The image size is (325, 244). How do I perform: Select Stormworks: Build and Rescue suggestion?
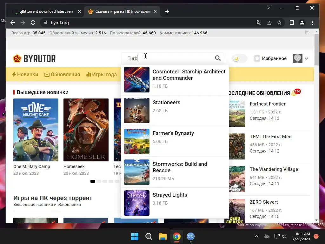click(175, 172)
